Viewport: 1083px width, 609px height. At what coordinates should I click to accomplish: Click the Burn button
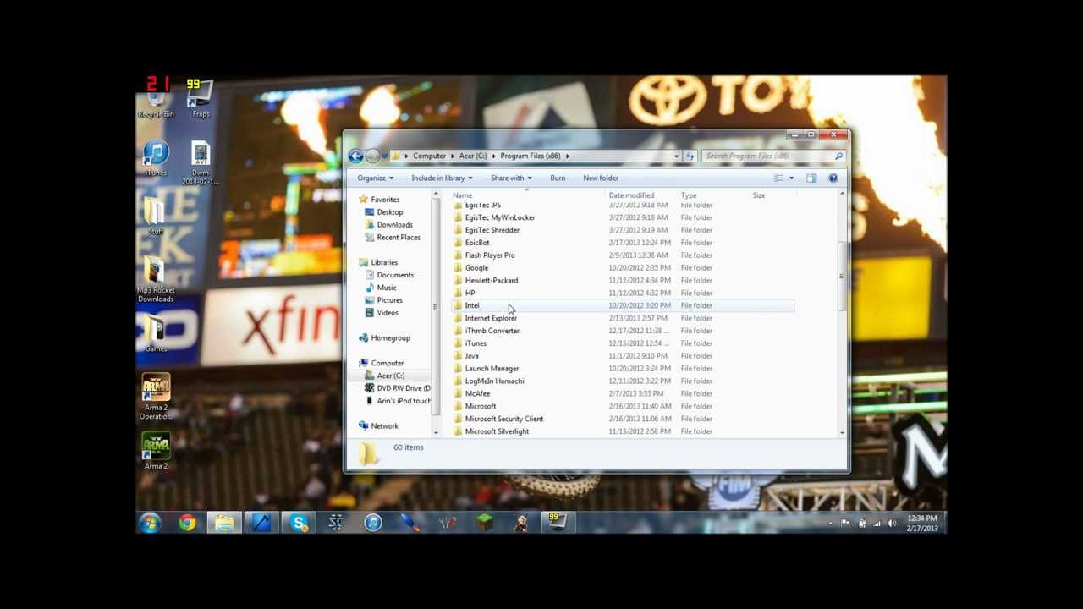pyautogui.click(x=558, y=178)
